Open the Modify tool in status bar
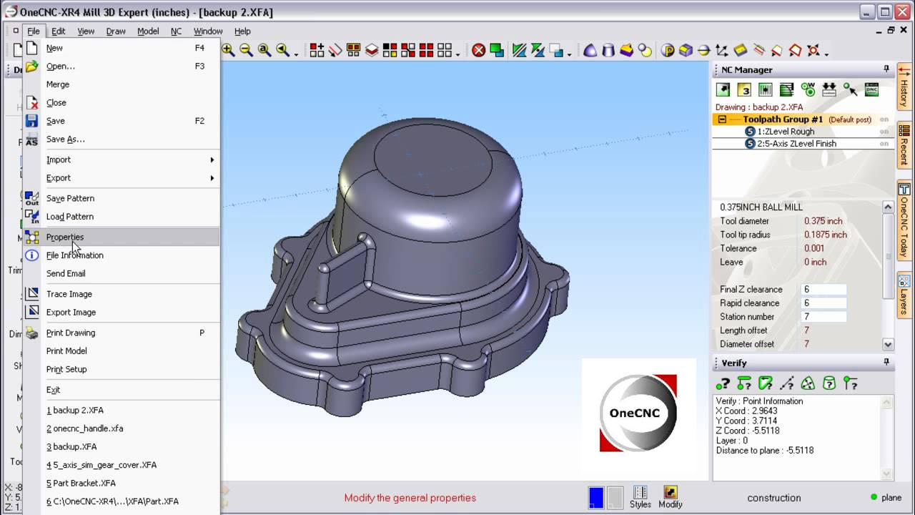Image resolution: width=915 pixels, height=515 pixels. point(670,497)
